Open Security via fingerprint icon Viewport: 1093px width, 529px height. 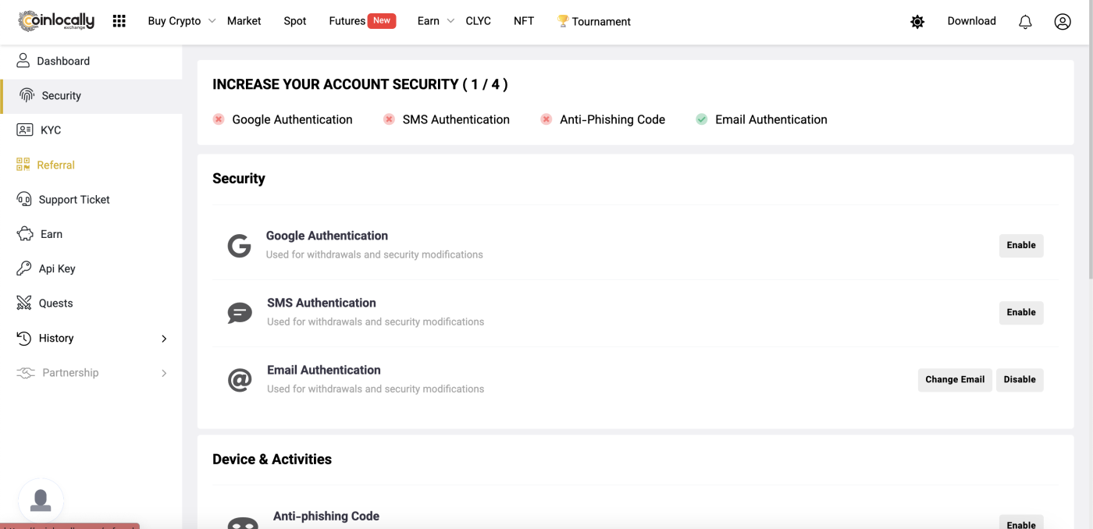tap(27, 95)
